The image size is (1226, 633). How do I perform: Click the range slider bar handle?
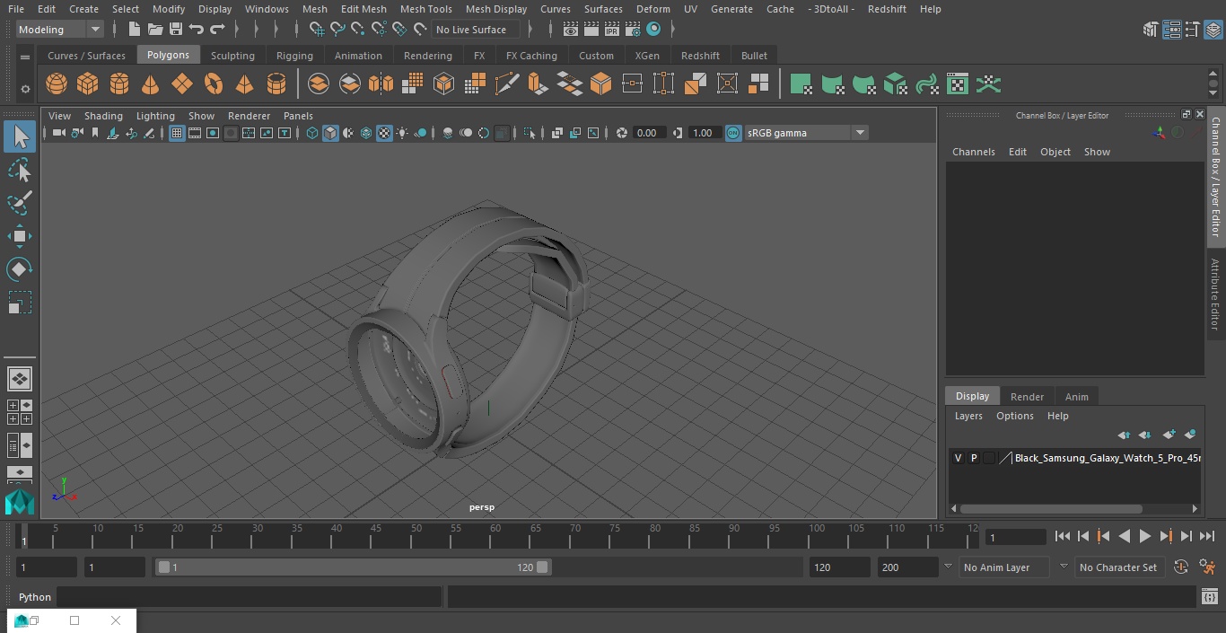click(353, 567)
